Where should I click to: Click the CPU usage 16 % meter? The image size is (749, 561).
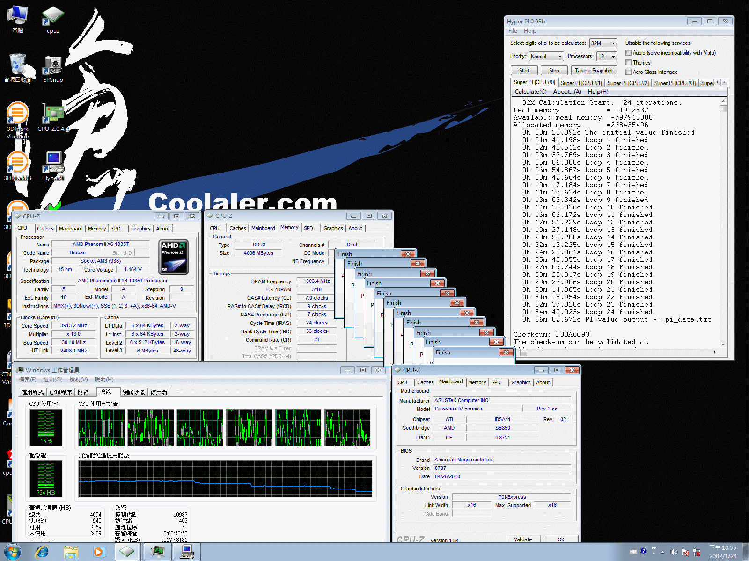click(x=46, y=427)
